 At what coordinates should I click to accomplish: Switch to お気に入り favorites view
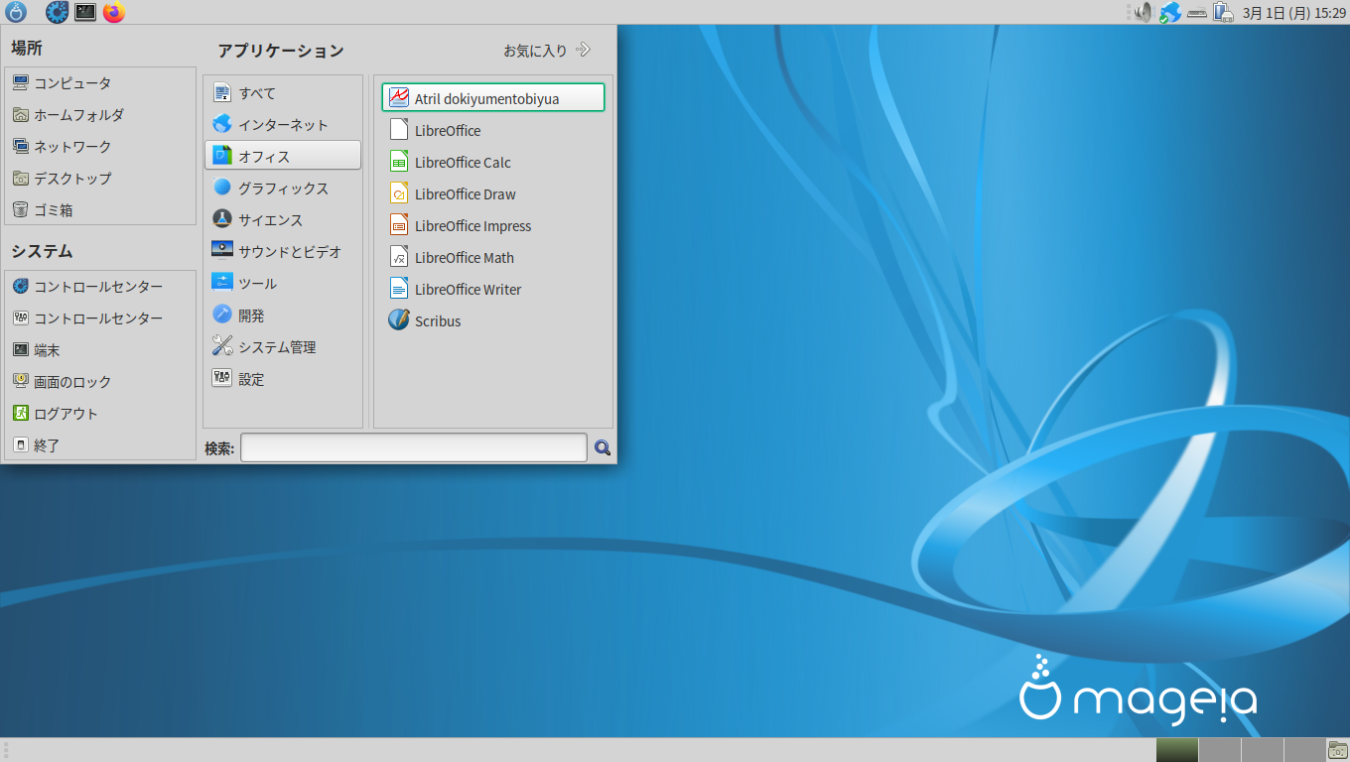tap(547, 50)
